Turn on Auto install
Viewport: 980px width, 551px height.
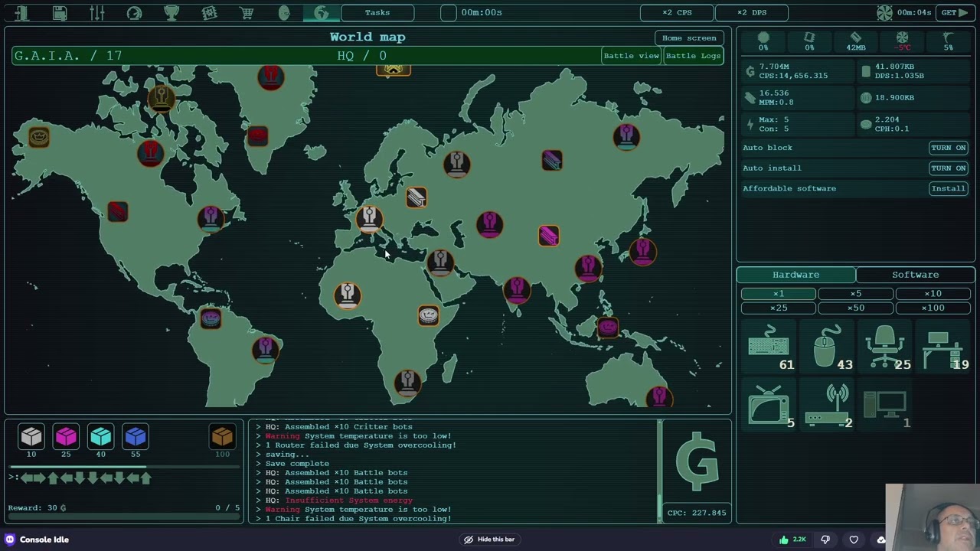[x=949, y=168]
